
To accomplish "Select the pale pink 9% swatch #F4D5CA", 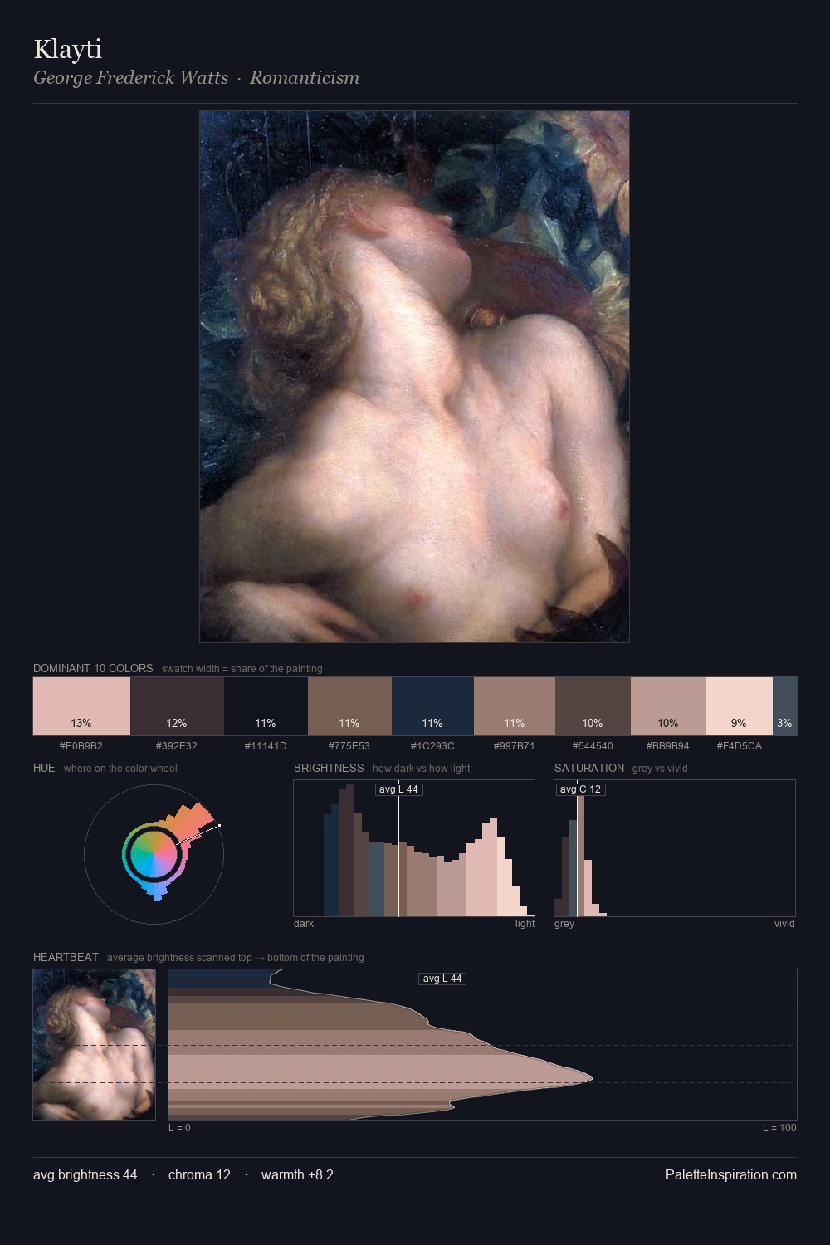I will (x=740, y=706).
